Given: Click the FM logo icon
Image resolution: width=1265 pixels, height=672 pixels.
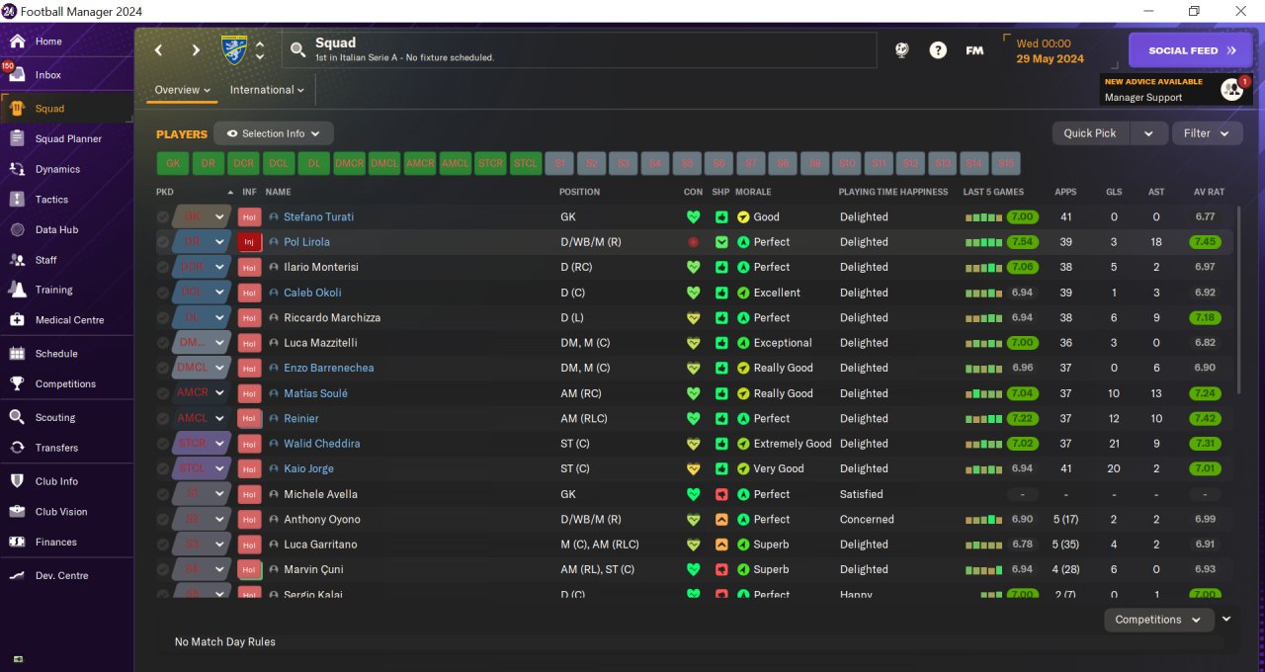Looking at the screenshot, I should tap(974, 50).
